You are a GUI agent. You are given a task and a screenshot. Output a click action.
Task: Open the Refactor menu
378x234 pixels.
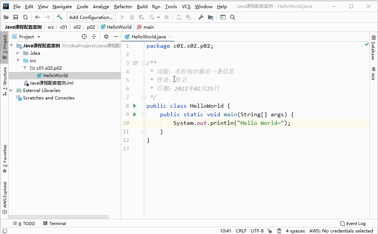click(x=123, y=6)
